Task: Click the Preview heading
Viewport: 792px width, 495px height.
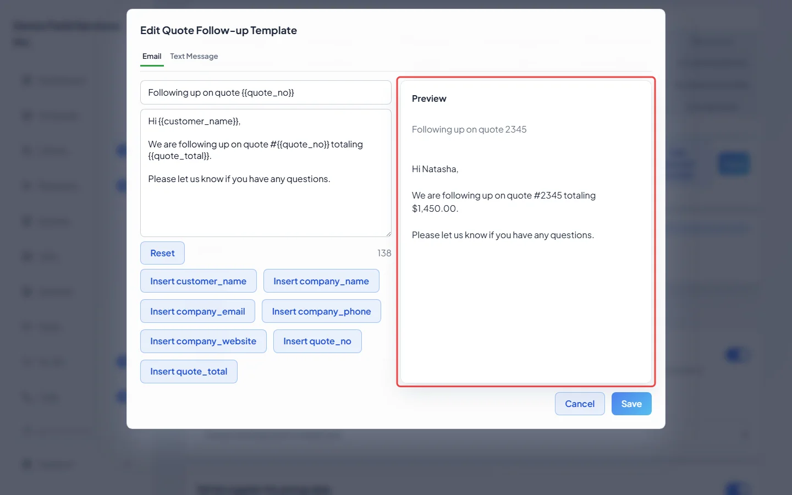Action: 429,98
